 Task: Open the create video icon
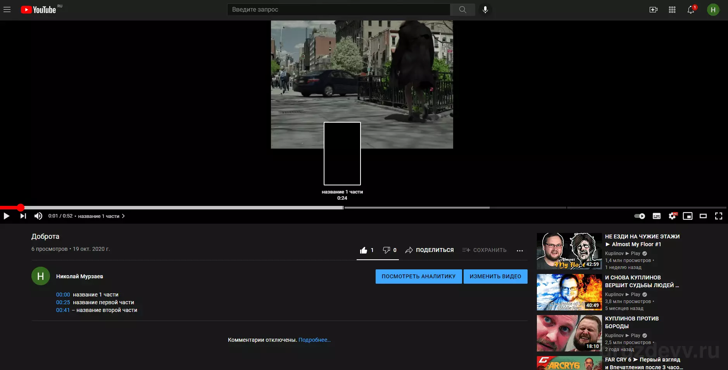[654, 10]
